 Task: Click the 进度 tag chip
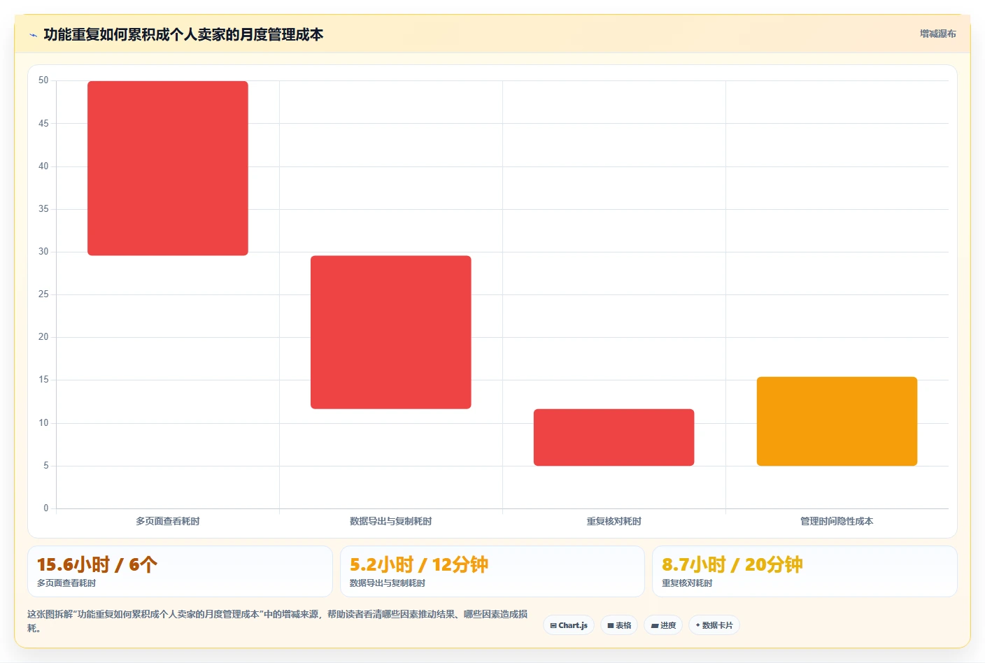(x=663, y=625)
